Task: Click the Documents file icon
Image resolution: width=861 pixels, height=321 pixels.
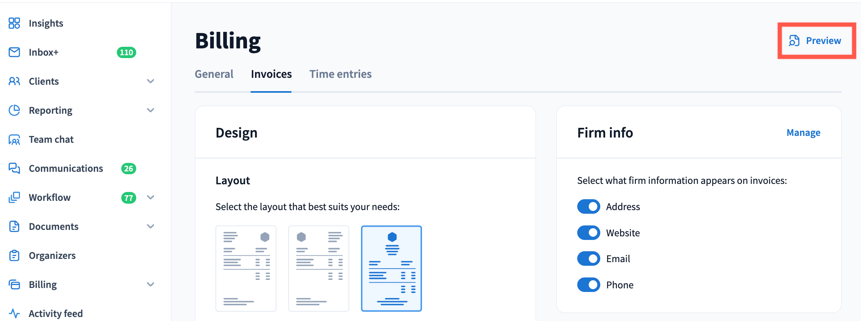Action: tap(15, 227)
